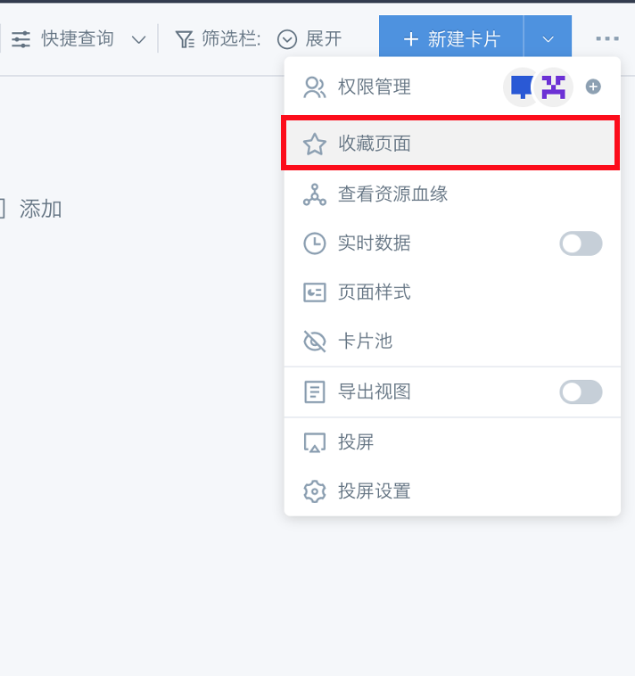Click the 投屏 screen-cast icon
Viewport: 635px width, 676px height.
click(314, 442)
